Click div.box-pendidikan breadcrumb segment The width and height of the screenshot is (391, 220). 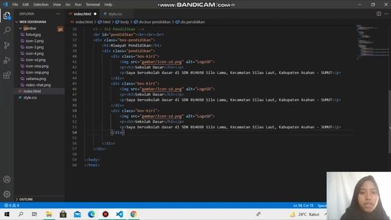tap(155, 22)
